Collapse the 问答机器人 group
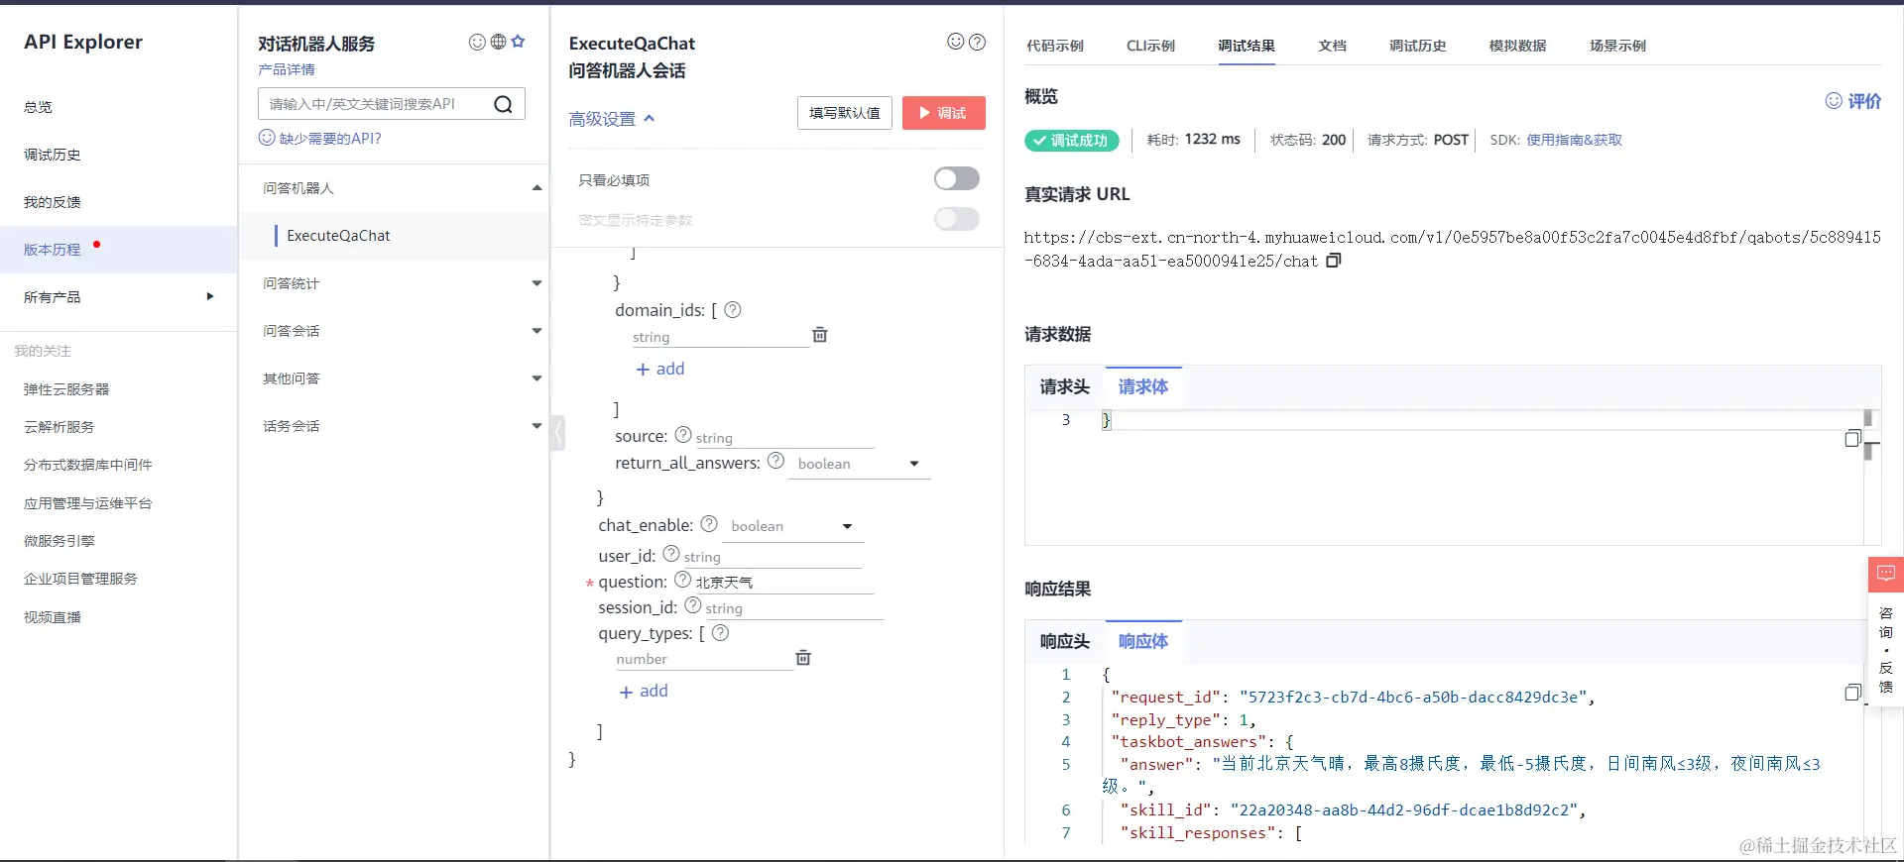 click(x=536, y=188)
